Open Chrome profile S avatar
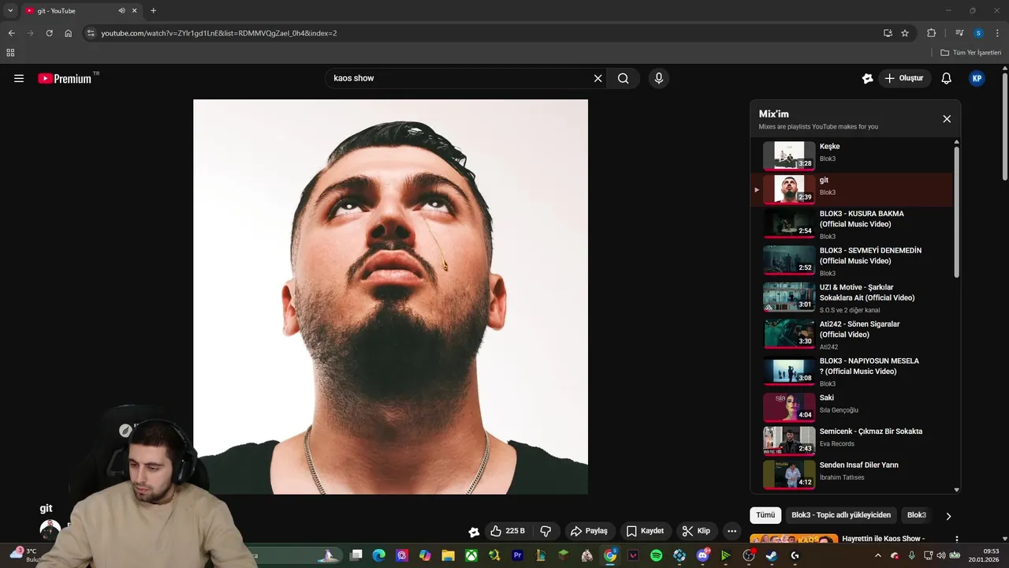This screenshot has height=568, width=1009. pyautogui.click(x=978, y=33)
